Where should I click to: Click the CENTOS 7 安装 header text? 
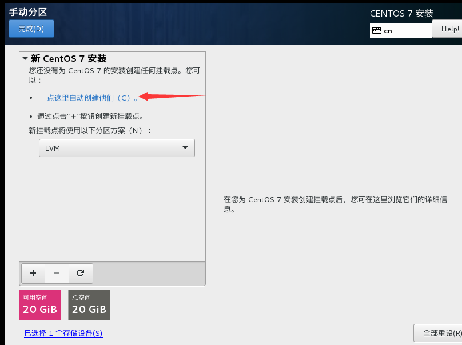[x=401, y=13]
